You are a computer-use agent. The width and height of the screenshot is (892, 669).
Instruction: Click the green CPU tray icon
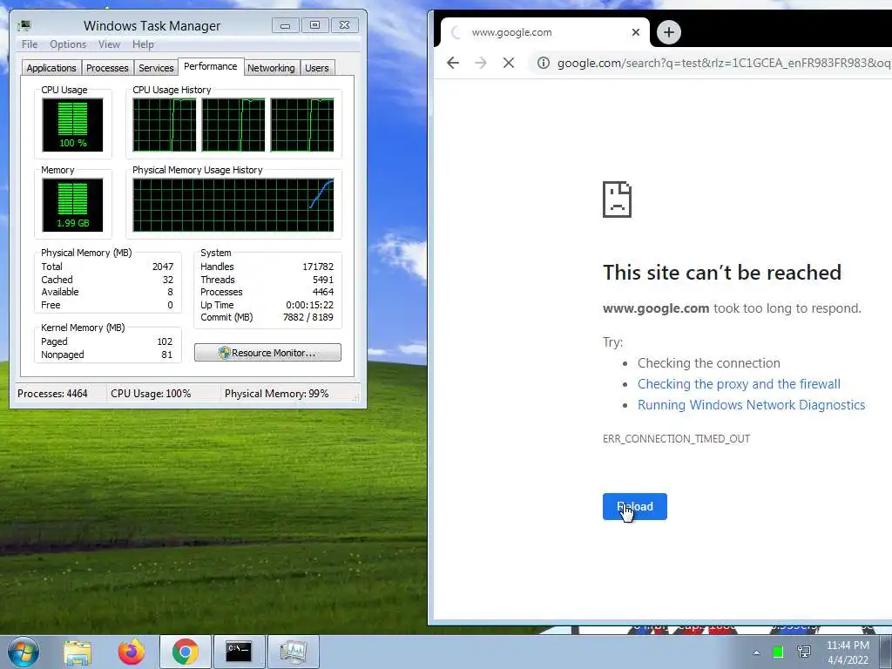[778, 652]
